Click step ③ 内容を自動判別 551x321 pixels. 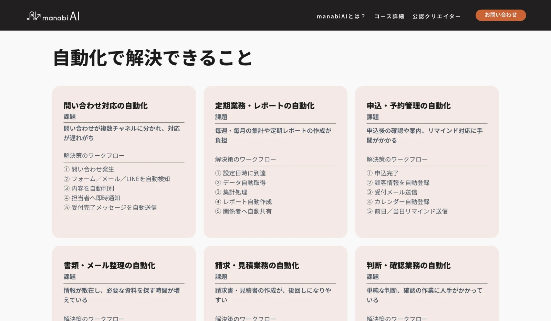point(89,189)
